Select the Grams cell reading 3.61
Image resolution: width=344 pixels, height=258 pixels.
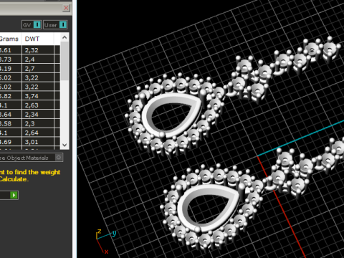pos(11,50)
